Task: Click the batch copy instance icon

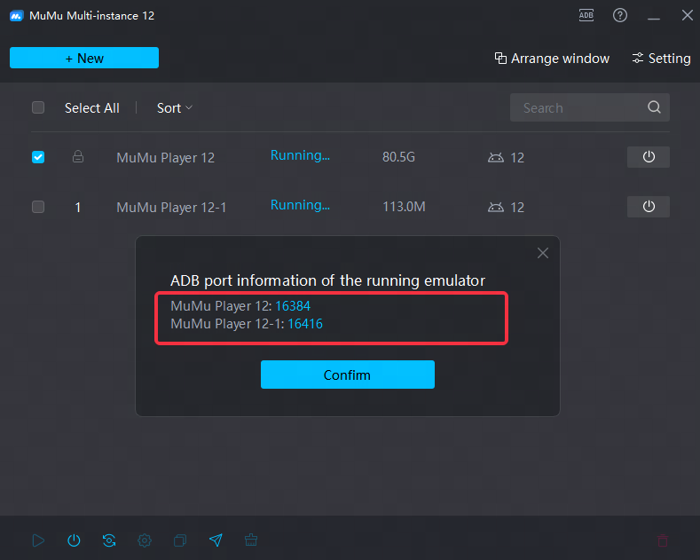Action: coord(180,540)
